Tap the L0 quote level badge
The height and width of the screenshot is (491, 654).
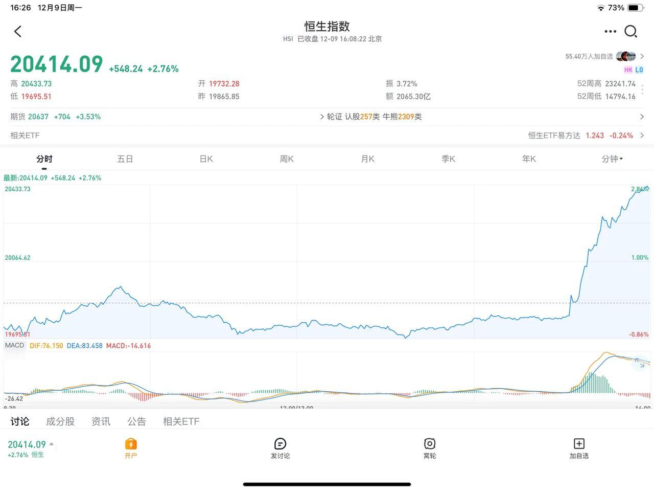pyautogui.click(x=639, y=70)
